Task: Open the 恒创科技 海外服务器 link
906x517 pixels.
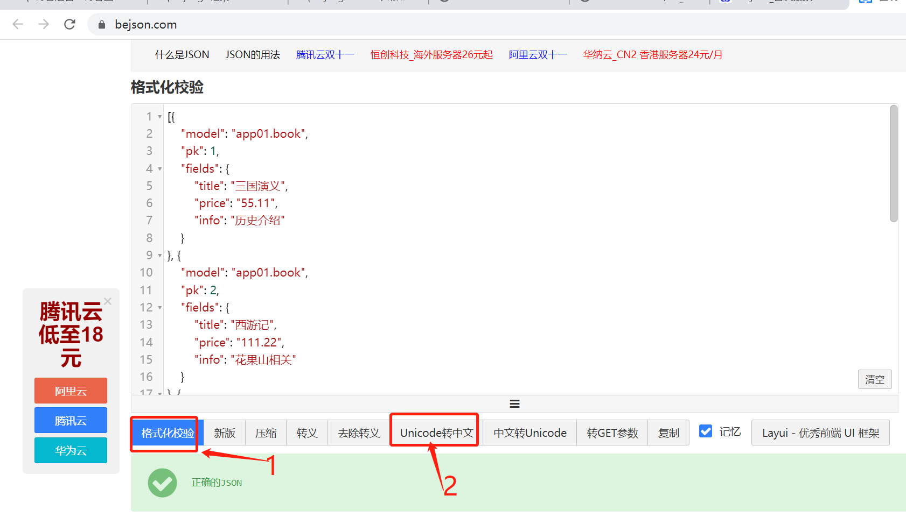Action: point(431,55)
